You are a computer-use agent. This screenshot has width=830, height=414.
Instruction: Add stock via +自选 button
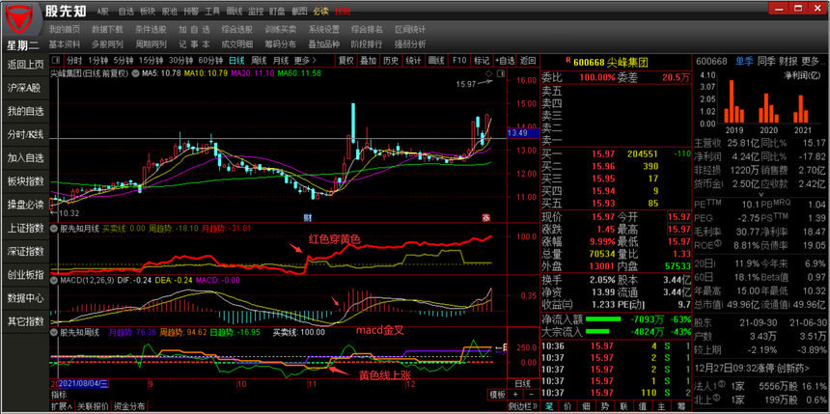(x=505, y=61)
